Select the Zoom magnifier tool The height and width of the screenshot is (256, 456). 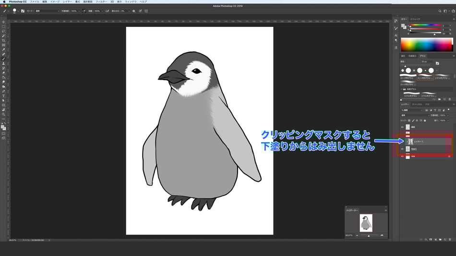3,114
